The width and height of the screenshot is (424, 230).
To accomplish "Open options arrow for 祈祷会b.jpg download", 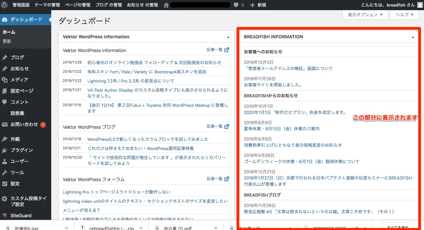I will tap(66, 228).
